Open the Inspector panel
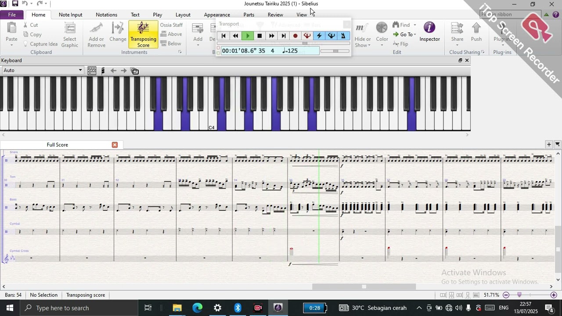The image size is (562, 316). (x=429, y=32)
